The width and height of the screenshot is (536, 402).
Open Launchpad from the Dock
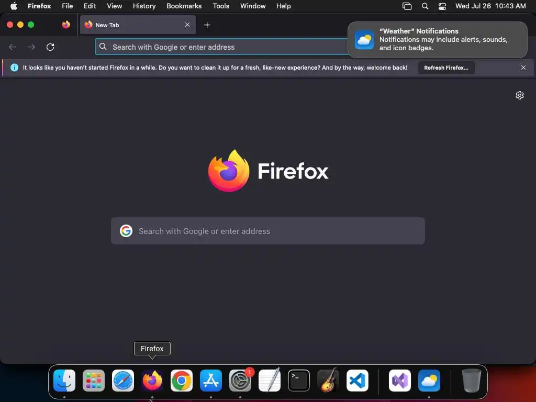(94, 381)
